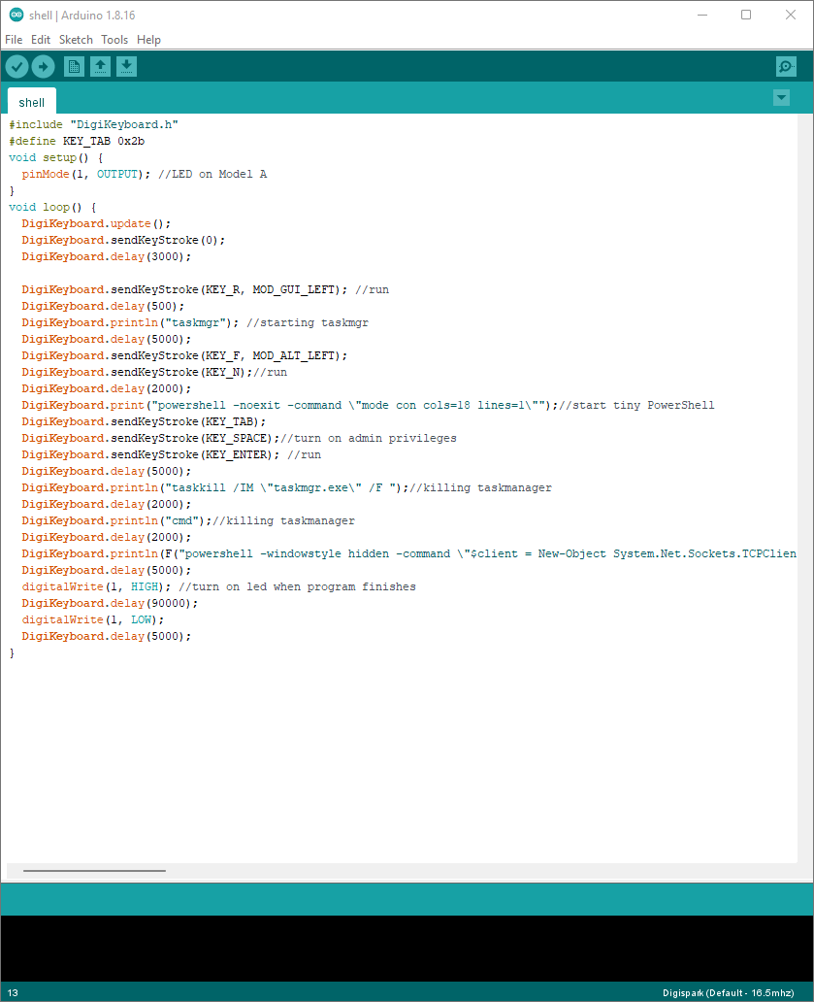Click the DigiKeyboard.delay(3000) line
This screenshot has height=1002, width=814.
pyautogui.click(x=107, y=257)
